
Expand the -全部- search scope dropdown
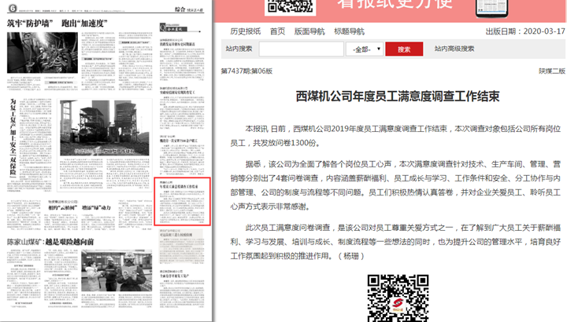[365, 49]
